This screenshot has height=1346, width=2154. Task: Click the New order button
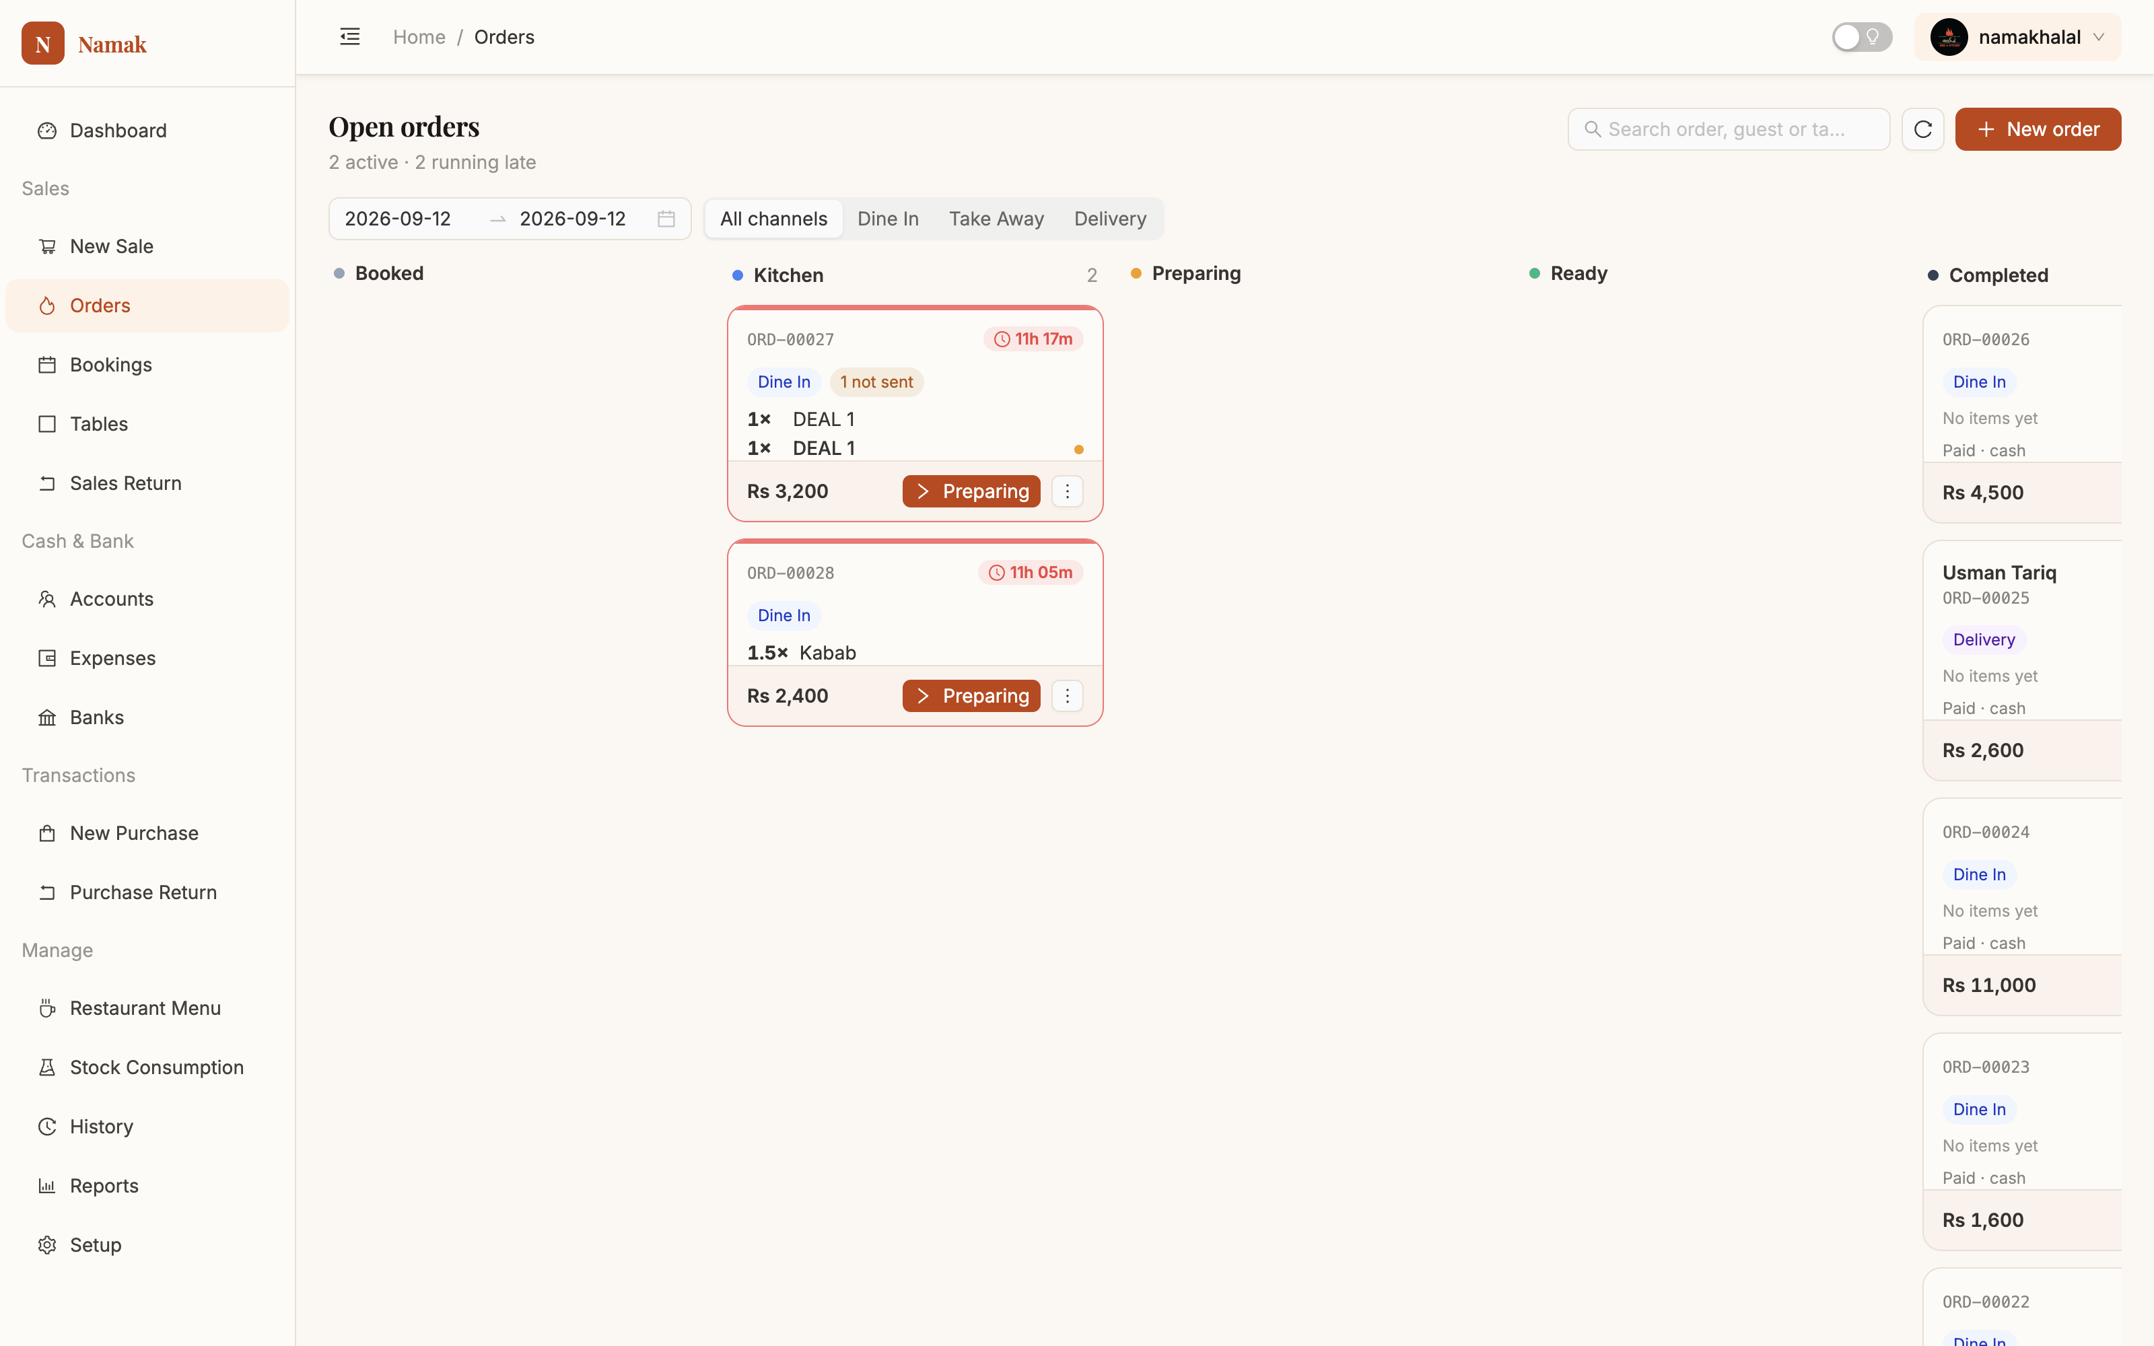[x=2038, y=129]
